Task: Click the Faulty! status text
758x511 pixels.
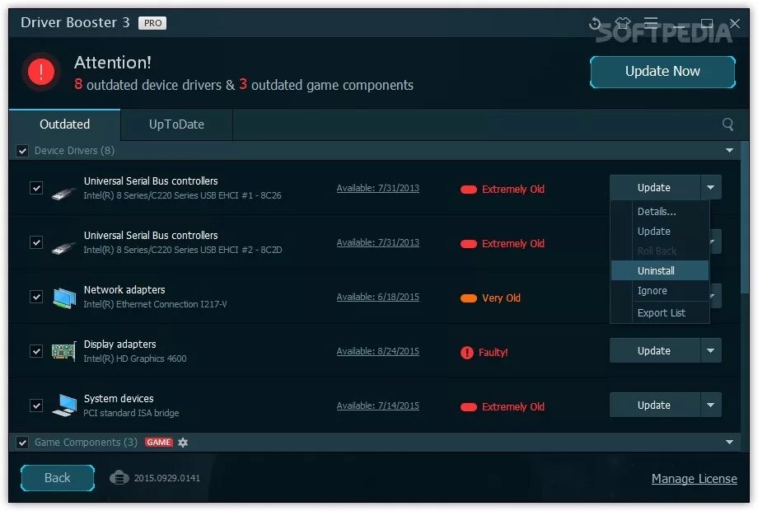Action: click(x=493, y=353)
